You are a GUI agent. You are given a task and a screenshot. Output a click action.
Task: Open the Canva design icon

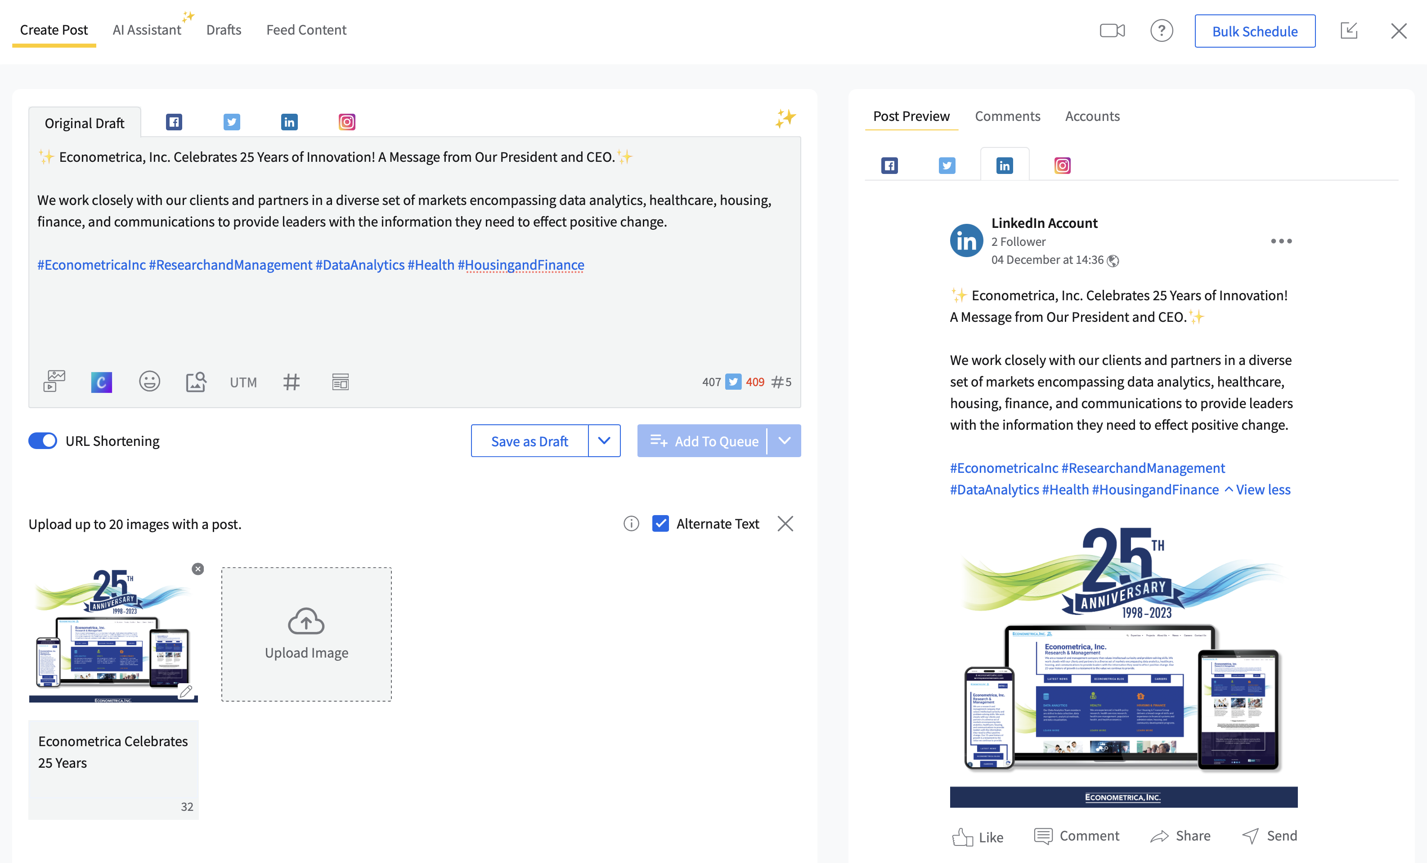click(101, 382)
